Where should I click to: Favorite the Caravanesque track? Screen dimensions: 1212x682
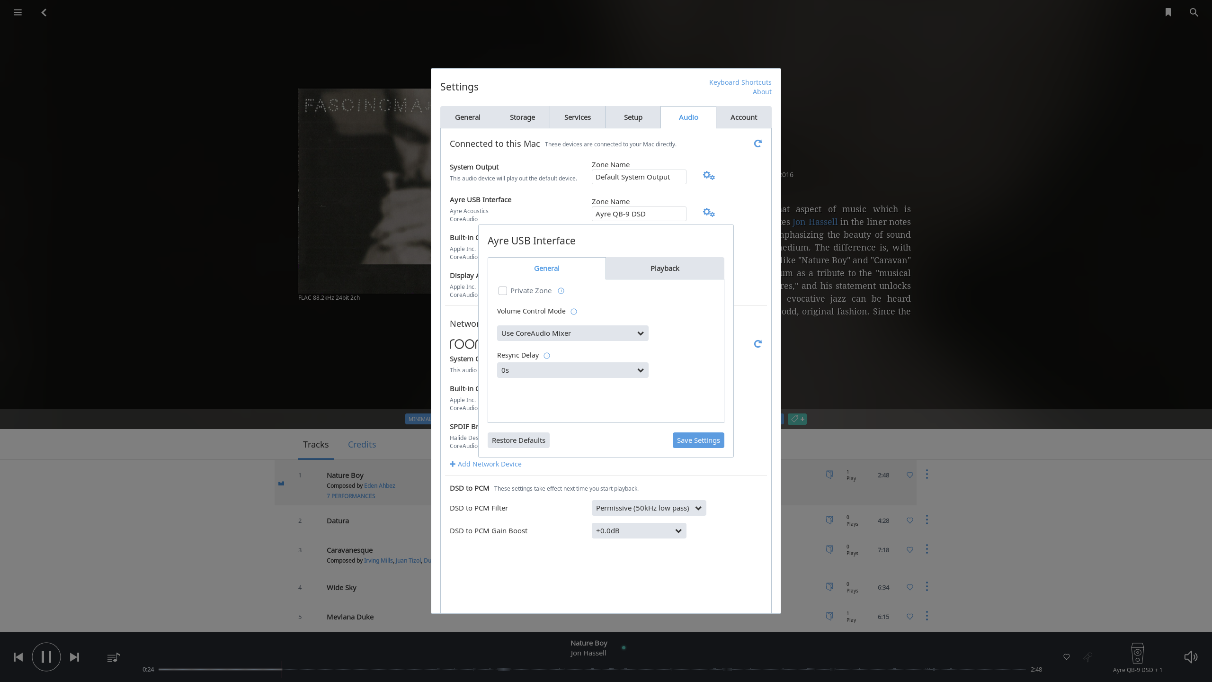point(910,550)
